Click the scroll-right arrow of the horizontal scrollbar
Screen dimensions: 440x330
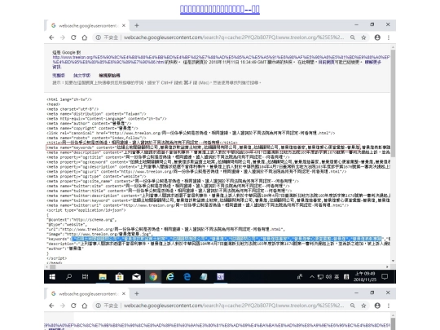pos(387,267)
